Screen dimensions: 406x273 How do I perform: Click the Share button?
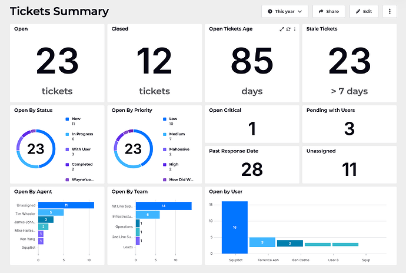tap(328, 11)
